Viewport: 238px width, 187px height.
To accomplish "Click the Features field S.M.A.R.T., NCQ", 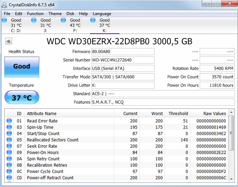I will [163, 102].
